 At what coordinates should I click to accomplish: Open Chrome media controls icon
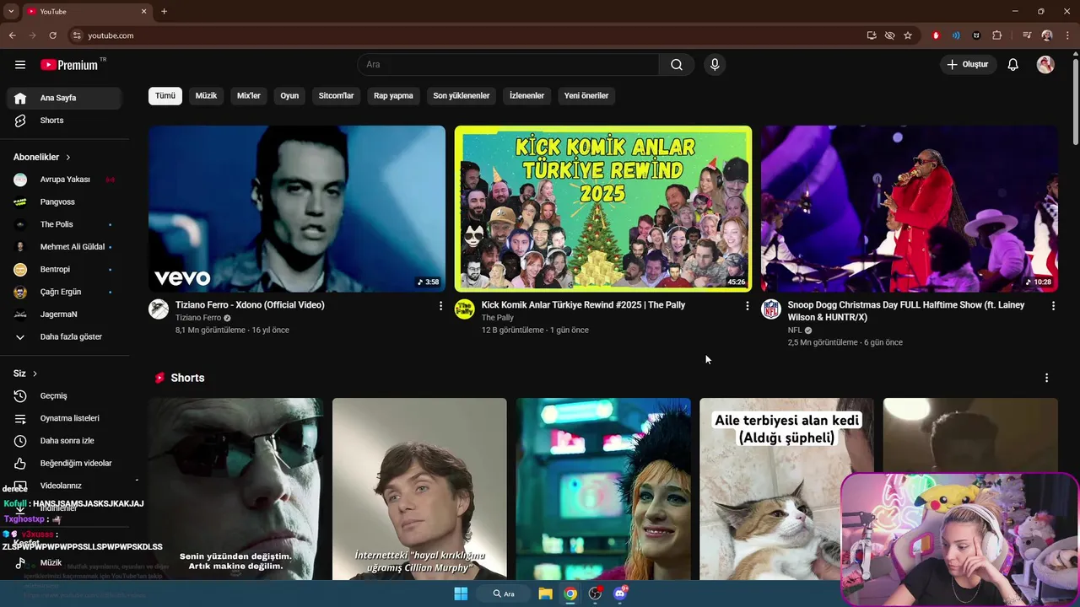tap(1027, 35)
